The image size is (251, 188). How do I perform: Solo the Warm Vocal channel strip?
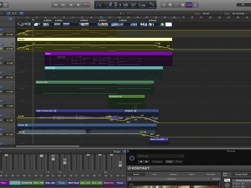pos(76,176)
